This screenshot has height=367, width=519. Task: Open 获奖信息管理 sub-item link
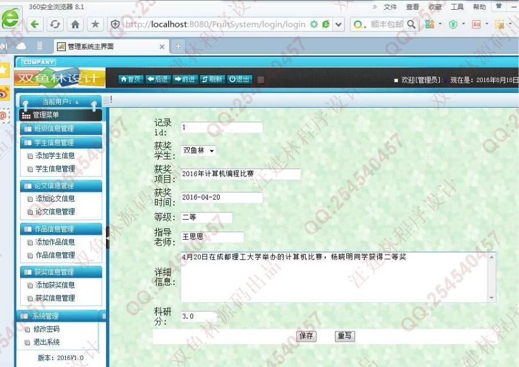point(55,298)
